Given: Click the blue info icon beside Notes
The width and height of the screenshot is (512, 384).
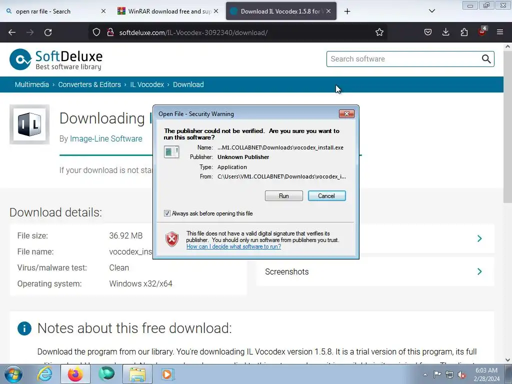Looking at the screenshot, I should [x=24, y=328].
